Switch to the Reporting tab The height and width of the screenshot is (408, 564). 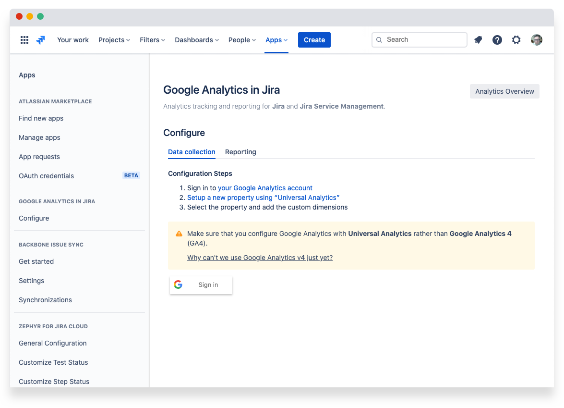(x=240, y=152)
